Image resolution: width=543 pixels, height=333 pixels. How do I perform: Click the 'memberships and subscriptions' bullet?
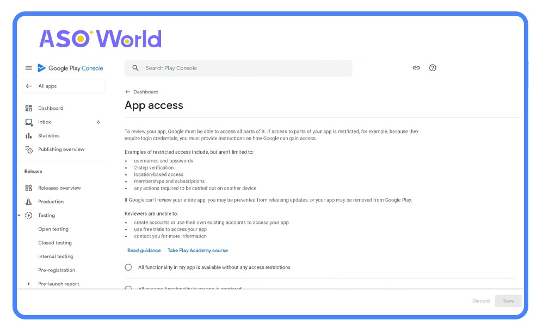coord(169,181)
